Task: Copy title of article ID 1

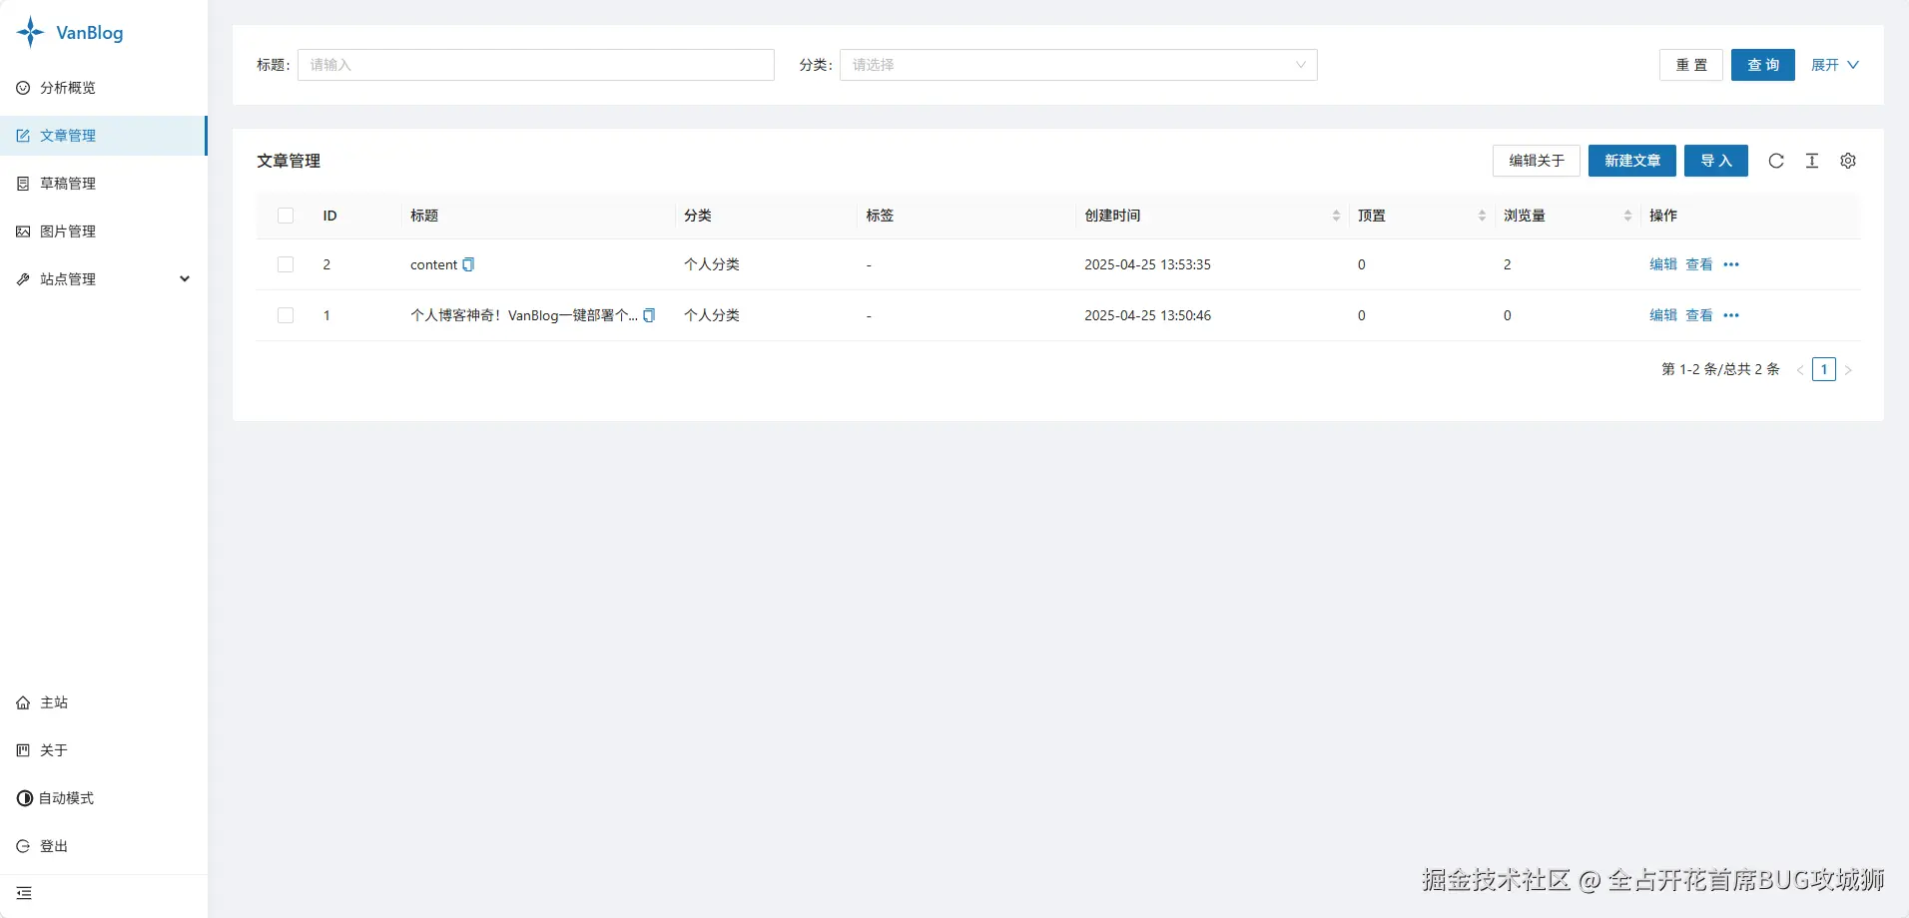Action: point(649,315)
